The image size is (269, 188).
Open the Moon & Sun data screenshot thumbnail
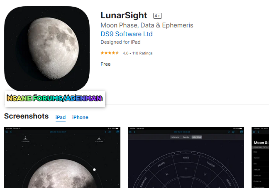pyautogui.click(x=260, y=157)
